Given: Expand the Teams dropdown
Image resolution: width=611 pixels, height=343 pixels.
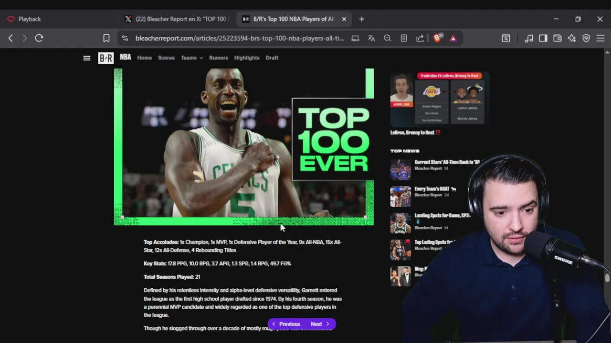Looking at the screenshot, I should [x=191, y=58].
